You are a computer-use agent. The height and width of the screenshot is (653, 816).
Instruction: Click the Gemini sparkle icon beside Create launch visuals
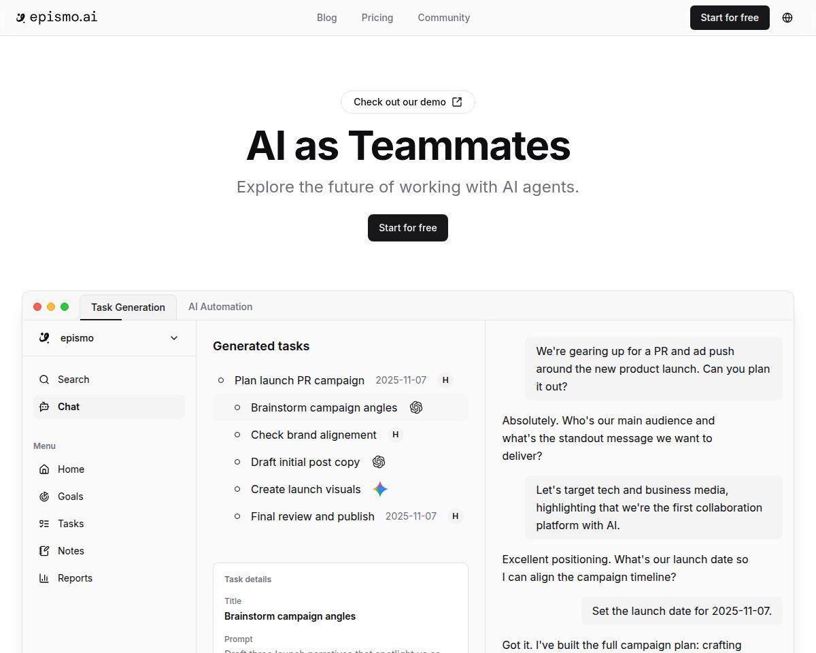click(x=380, y=489)
